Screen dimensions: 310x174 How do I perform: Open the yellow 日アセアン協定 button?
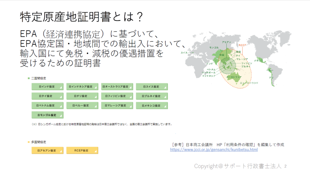(x=47, y=150)
